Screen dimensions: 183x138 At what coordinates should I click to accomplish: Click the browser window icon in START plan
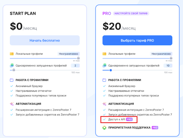tap(12, 80)
